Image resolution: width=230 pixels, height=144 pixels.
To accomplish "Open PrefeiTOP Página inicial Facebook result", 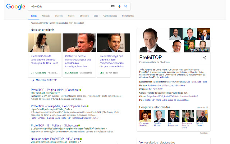I will pos(55,90).
